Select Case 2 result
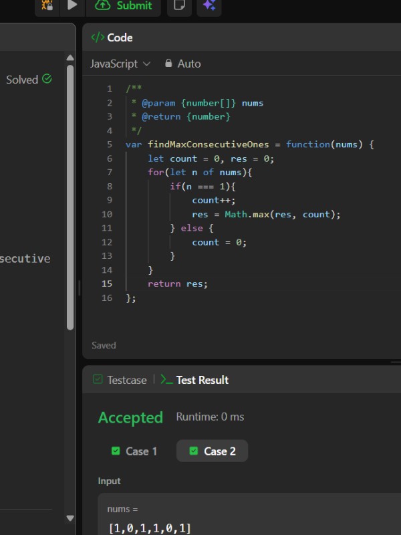Screen dimensions: 401x535 point(212,451)
